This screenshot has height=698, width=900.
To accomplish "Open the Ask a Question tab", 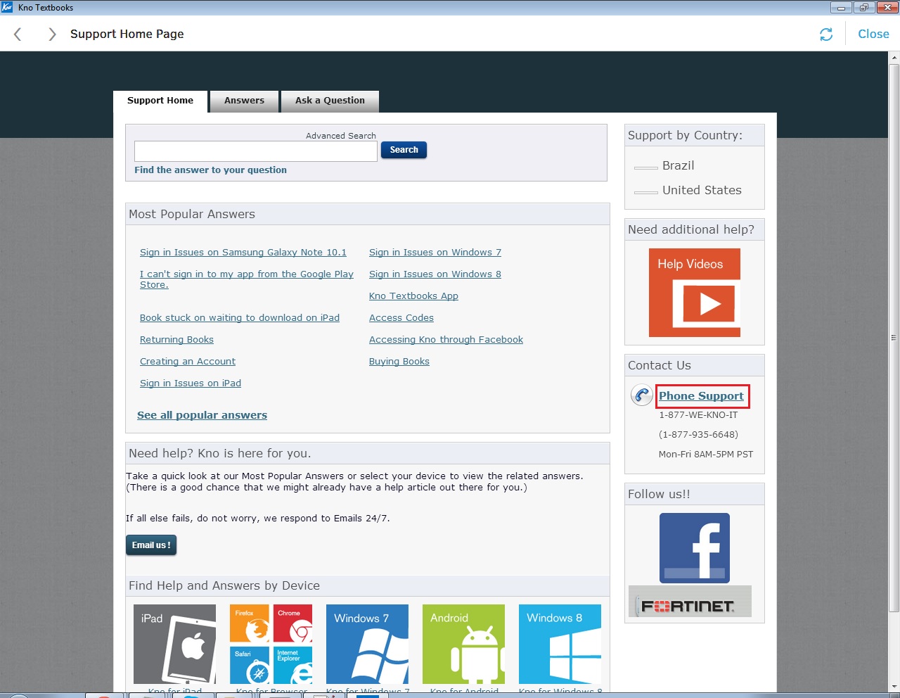I will (x=330, y=101).
